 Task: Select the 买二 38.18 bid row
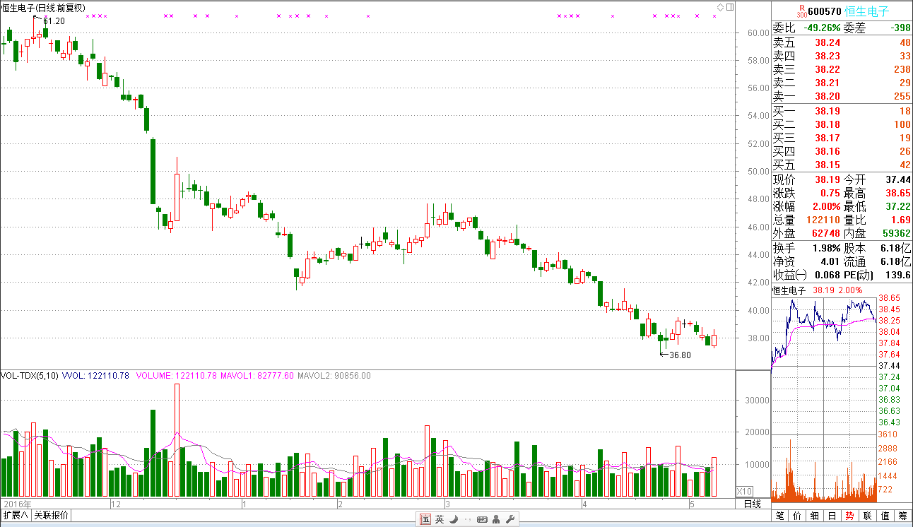coord(842,124)
